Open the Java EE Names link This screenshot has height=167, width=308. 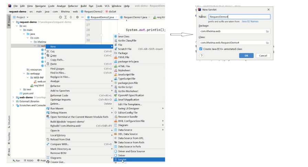coord(250,21)
